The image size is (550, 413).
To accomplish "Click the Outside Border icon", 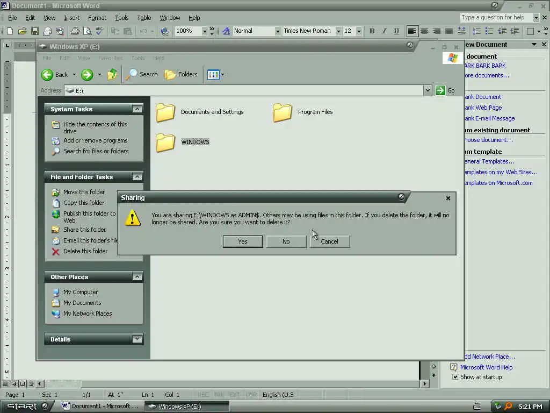I will [530, 31].
